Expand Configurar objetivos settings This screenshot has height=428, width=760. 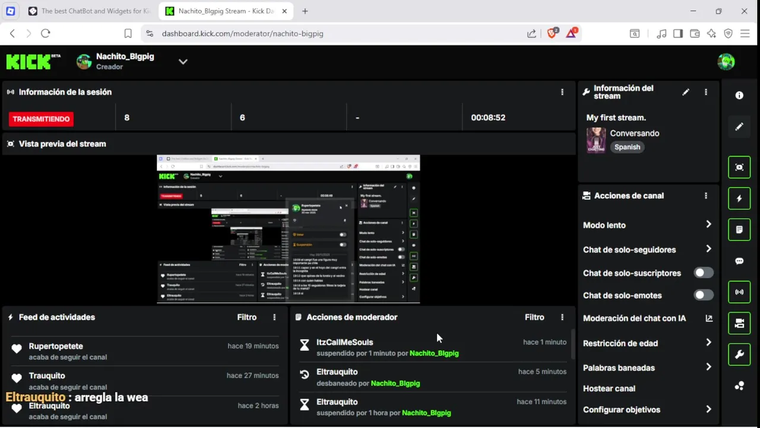(708, 409)
